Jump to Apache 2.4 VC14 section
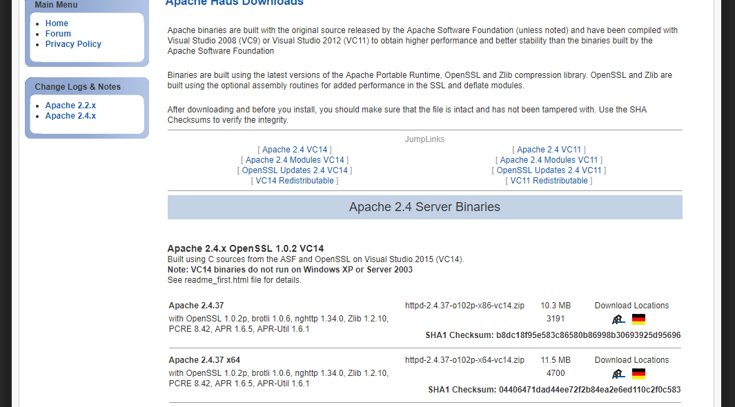Viewport: 735px width, 407px height. (x=295, y=150)
